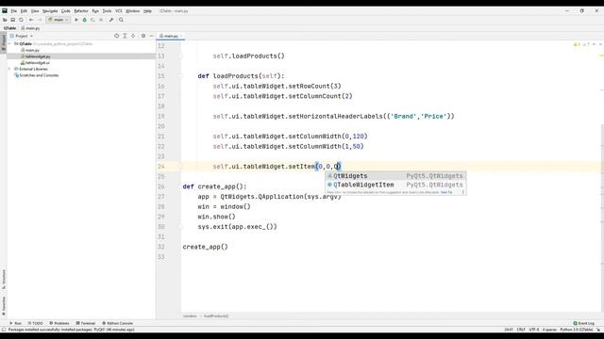Toggle the Project tool window sidebar tab
Viewport: 604px width, 339px height.
4,41
